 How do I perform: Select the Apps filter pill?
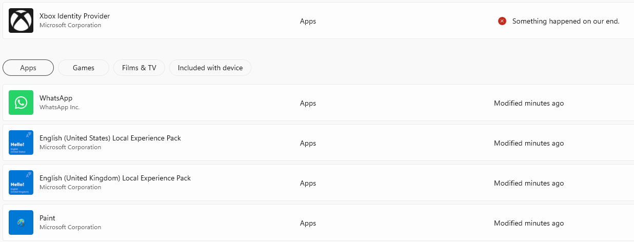pos(28,68)
